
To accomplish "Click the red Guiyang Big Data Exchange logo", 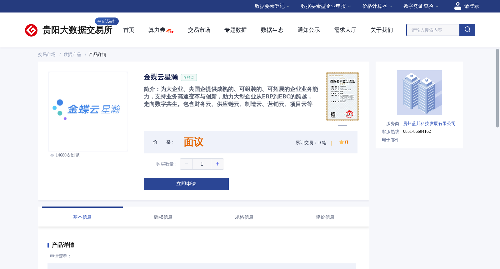I will coord(31,30).
